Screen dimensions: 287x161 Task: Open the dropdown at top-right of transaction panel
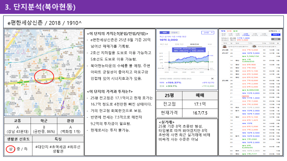coord(274,31)
